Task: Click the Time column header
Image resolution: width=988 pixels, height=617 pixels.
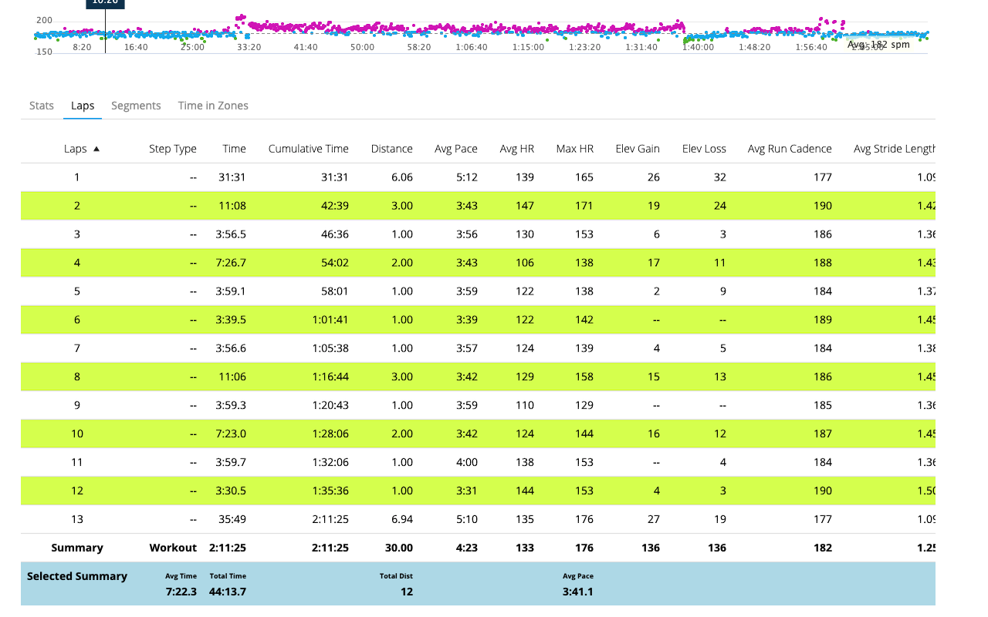Action: tap(234, 149)
